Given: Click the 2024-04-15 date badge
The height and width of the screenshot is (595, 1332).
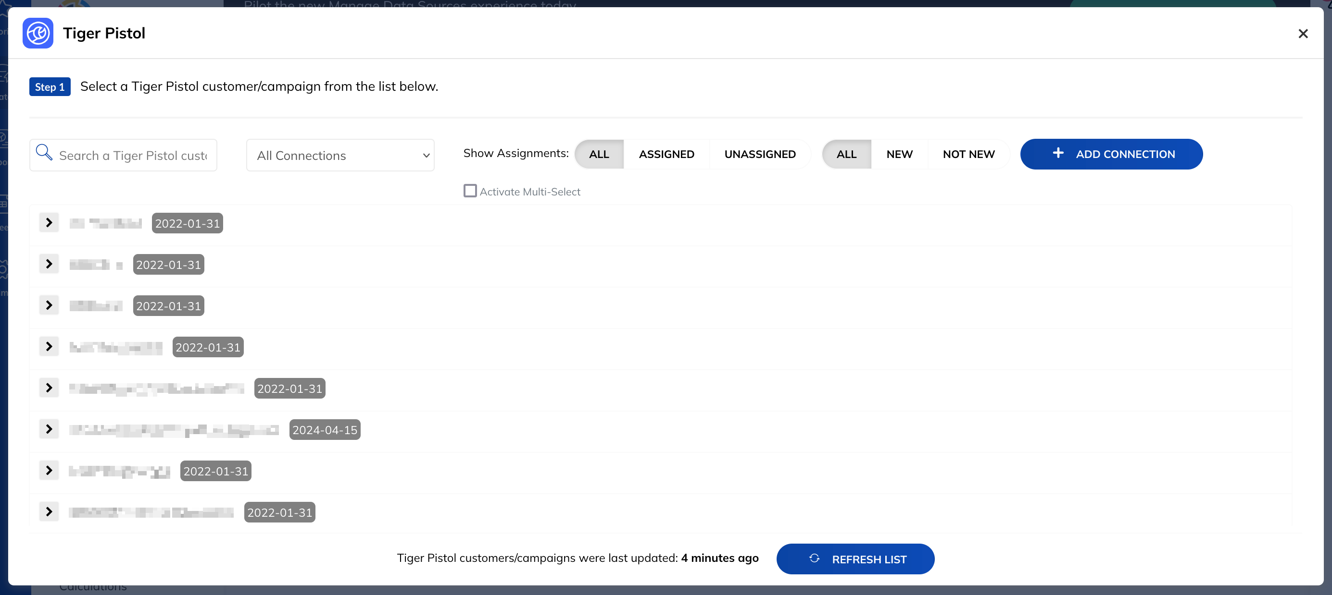Looking at the screenshot, I should tap(325, 430).
